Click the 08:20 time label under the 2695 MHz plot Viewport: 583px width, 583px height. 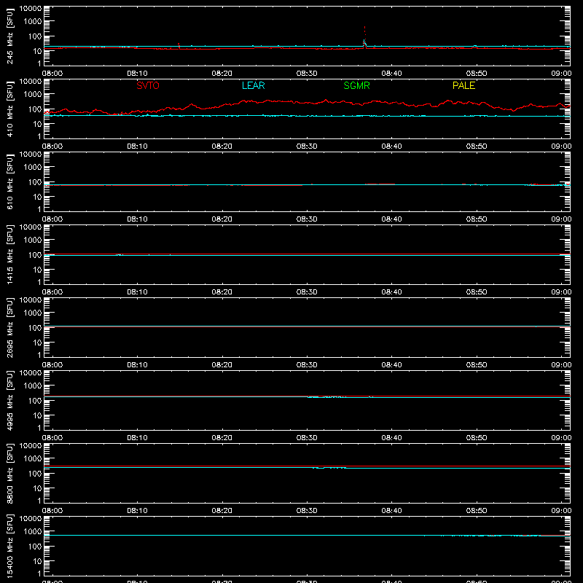(x=222, y=365)
